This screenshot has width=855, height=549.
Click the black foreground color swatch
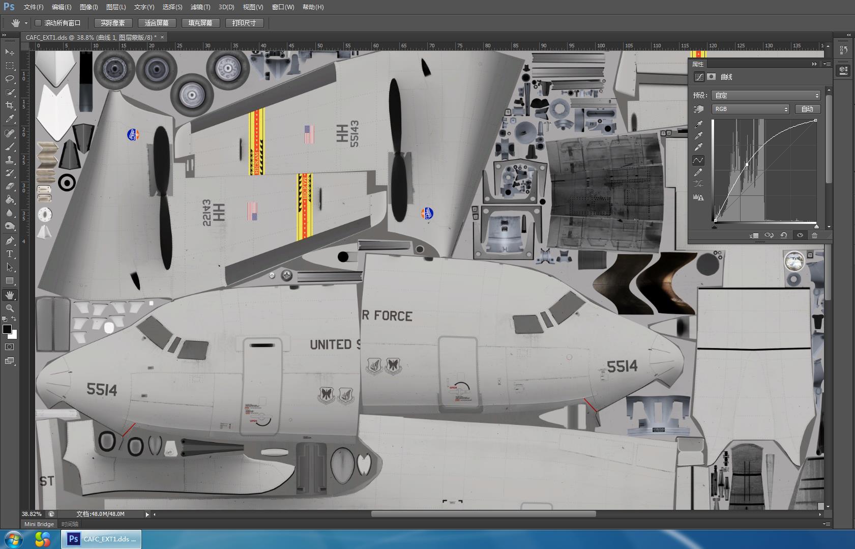pyautogui.click(x=7, y=329)
